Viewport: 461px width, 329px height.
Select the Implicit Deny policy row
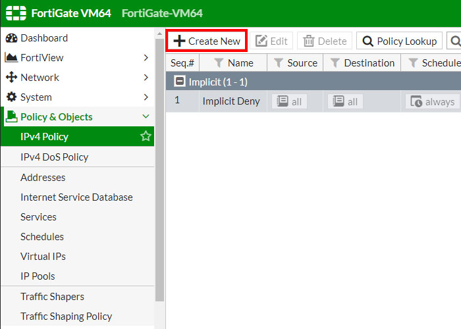[231, 101]
